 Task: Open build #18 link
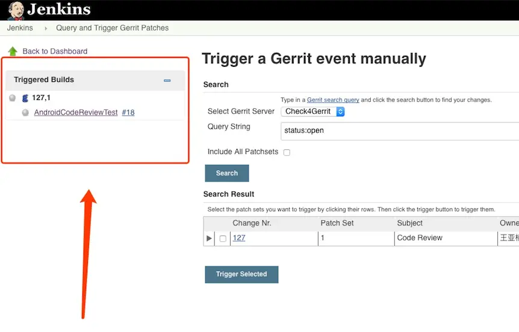(x=128, y=112)
